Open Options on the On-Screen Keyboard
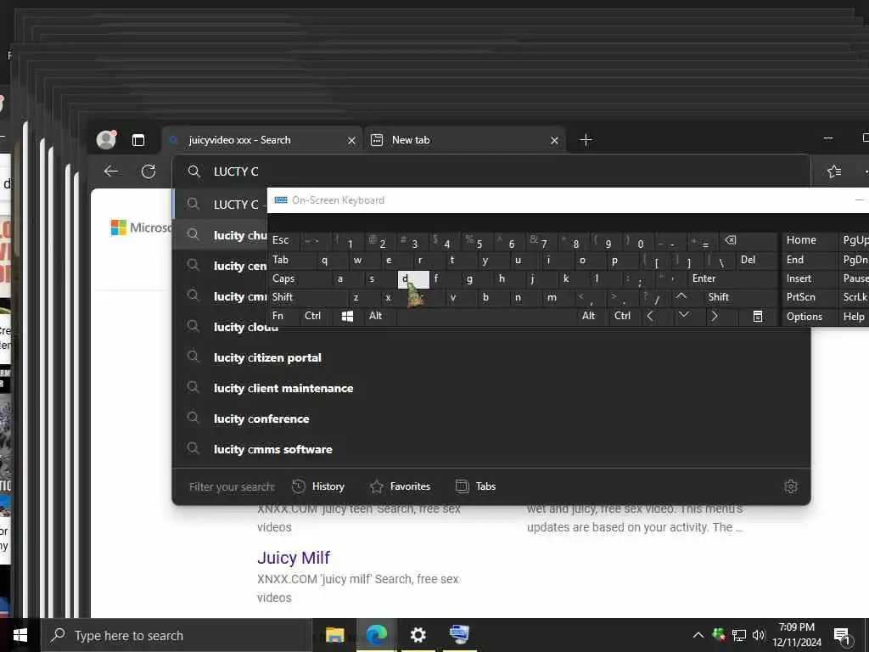Screen dimensions: 869x652 [810, 316]
